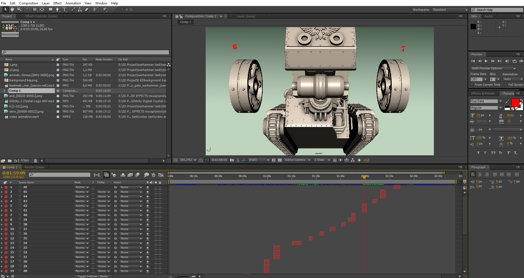Open the Animation menu
Viewport: 524px width, 278px height.
(73, 3)
